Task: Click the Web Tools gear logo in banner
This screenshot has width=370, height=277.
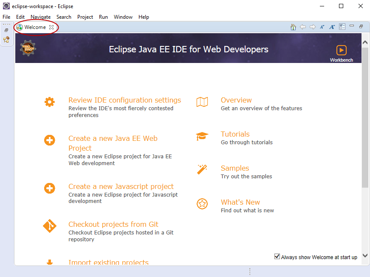Action: point(28,48)
